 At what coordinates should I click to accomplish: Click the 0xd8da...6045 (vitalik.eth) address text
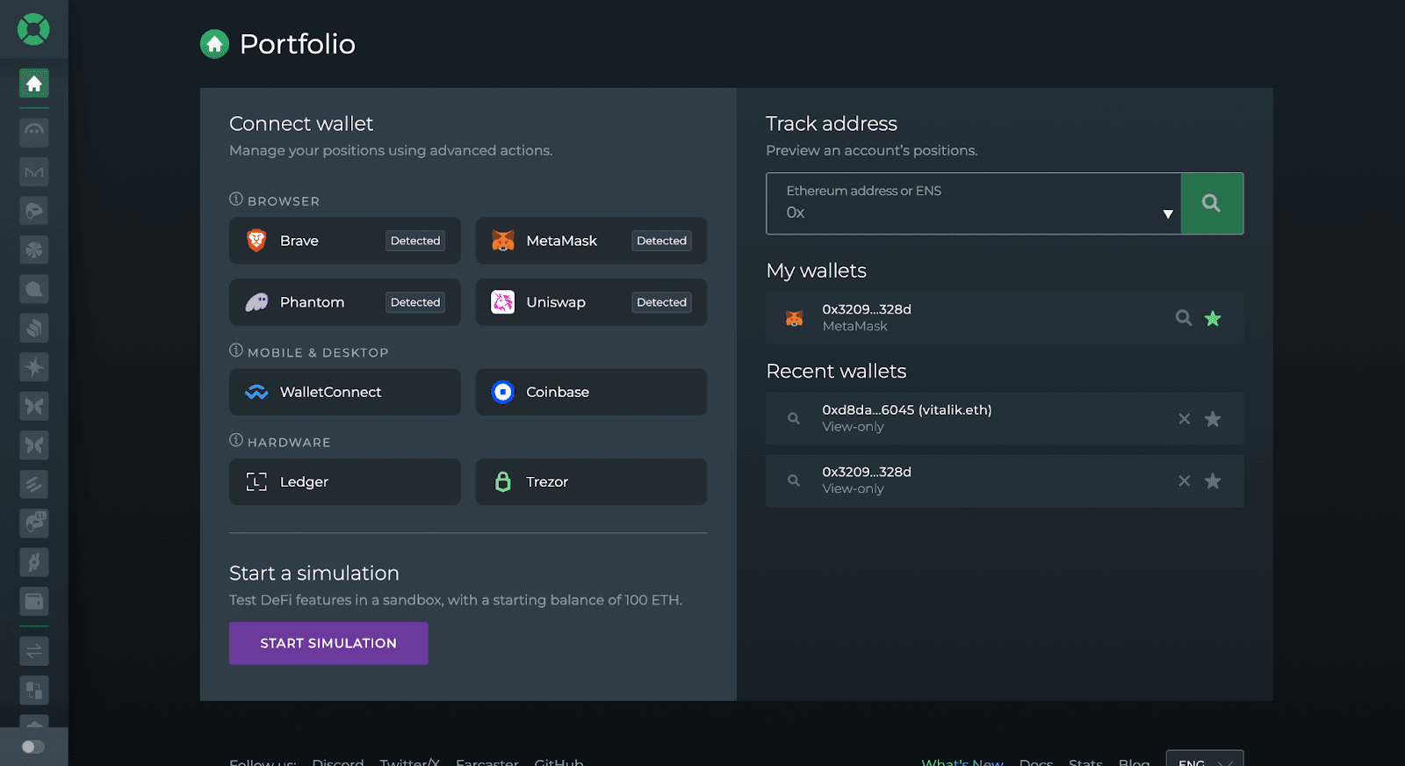pyautogui.click(x=907, y=410)
